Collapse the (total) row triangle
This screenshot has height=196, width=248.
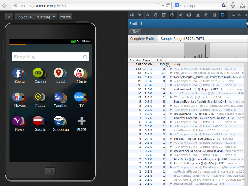point(168,65)
